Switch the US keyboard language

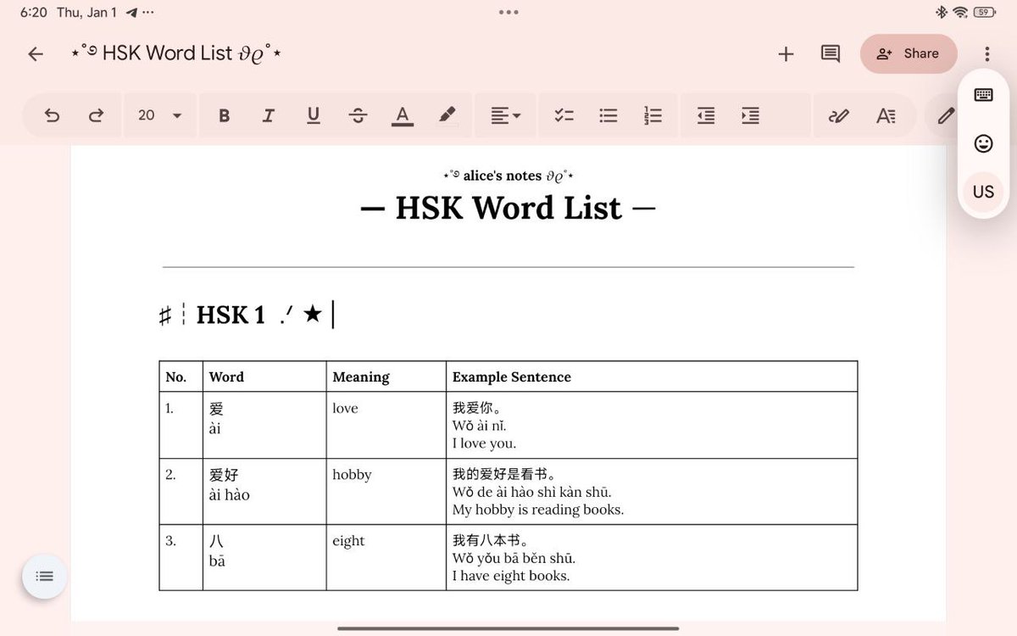[983, 191]
